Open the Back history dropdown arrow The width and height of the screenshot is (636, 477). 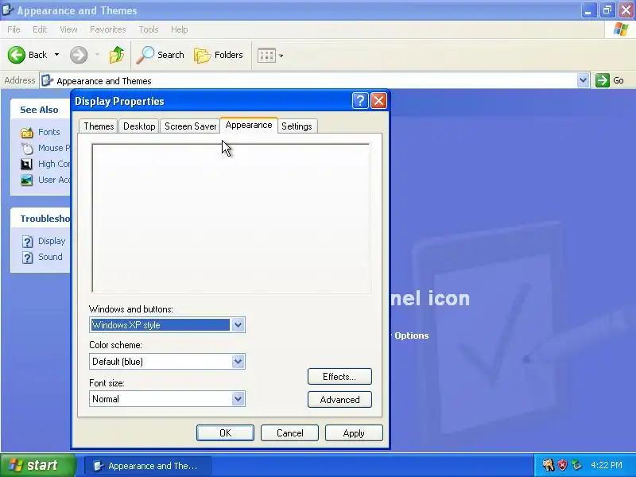(56, 55)
